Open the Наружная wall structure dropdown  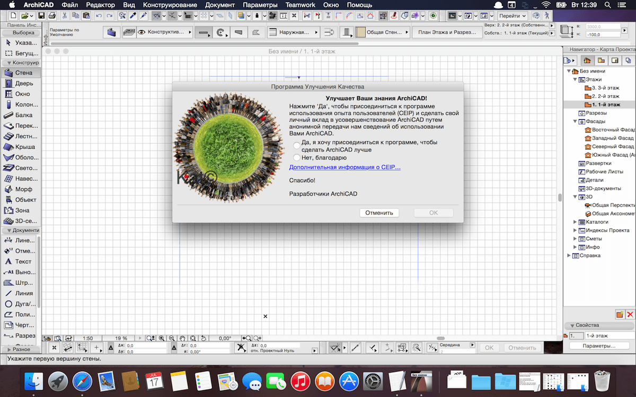[294, 32]
